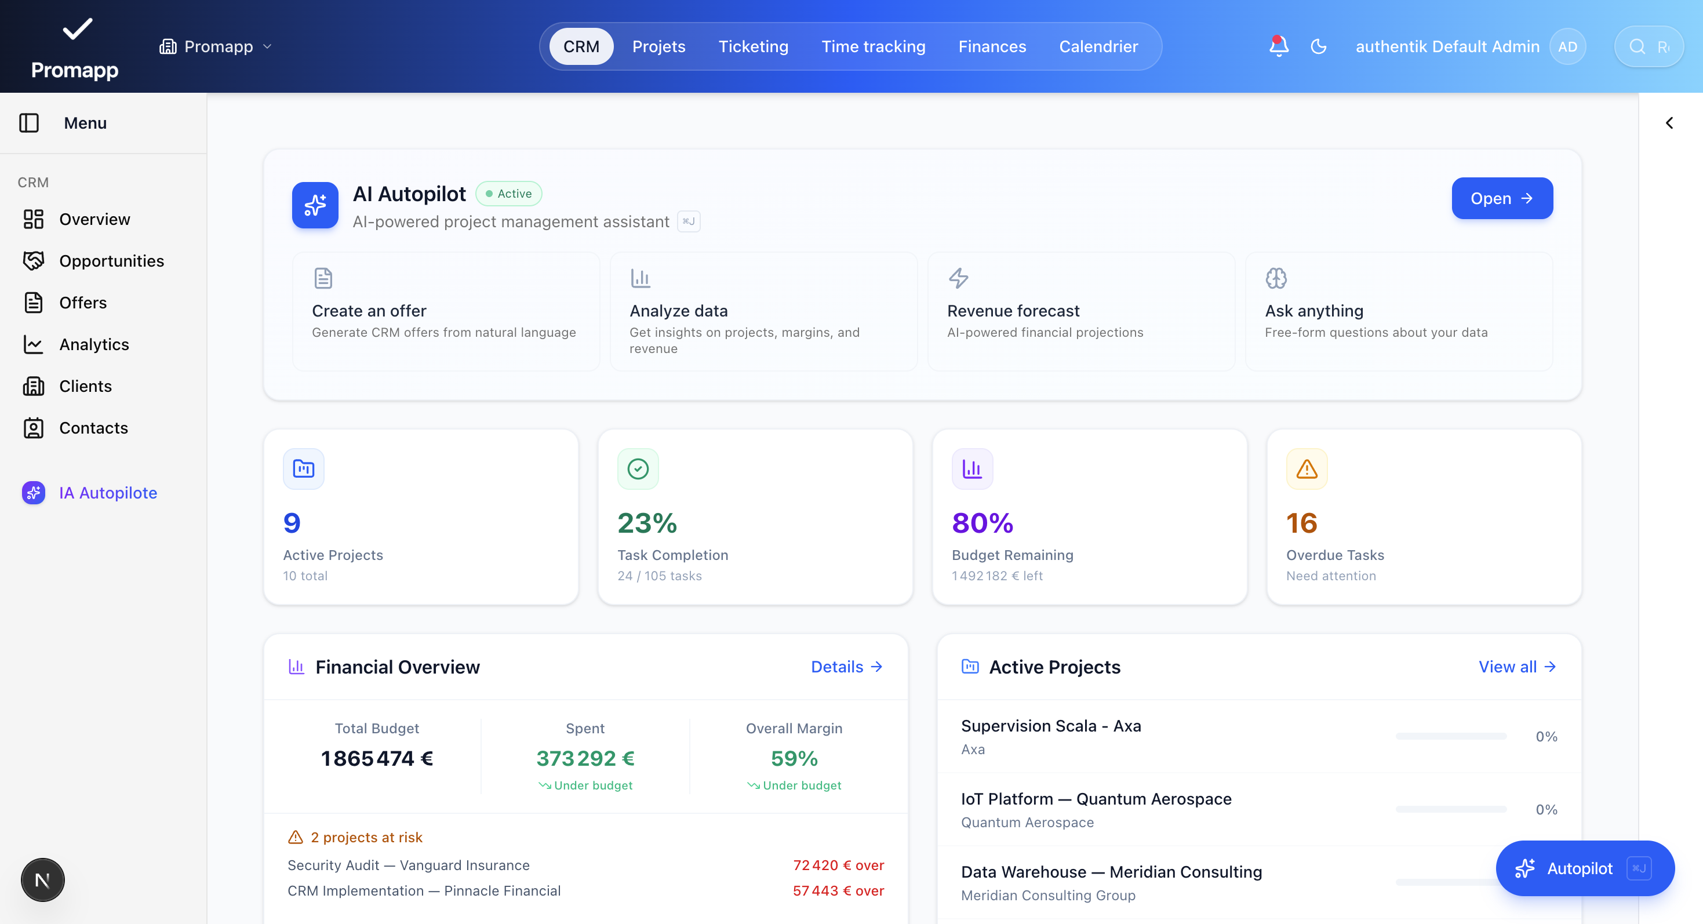The width and height of the screenshot is (1703, 924).
Task: Click the Overall Margin 59% value
Action: point(794,758)
